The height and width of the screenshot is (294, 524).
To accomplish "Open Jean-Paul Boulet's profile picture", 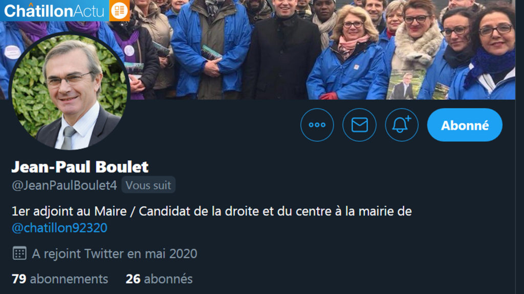I will click(x=70, y=91).
